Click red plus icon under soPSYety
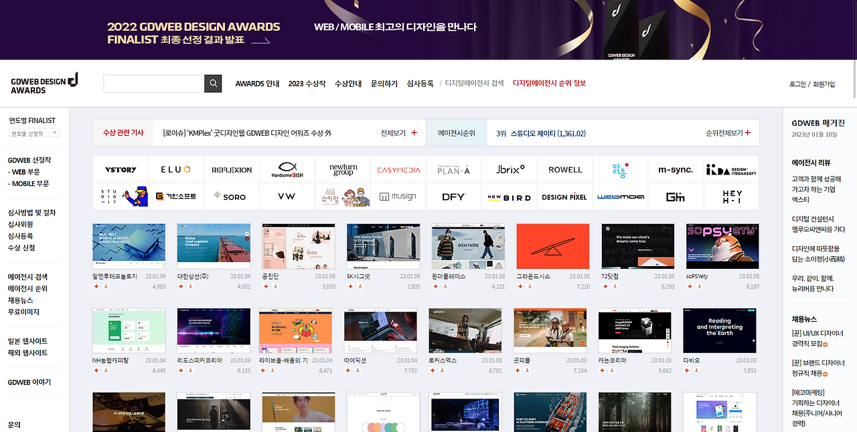 [x=690, y=286]
